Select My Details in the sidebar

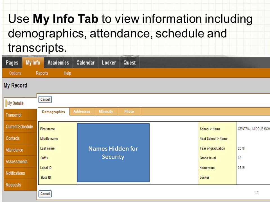point(20,103)
